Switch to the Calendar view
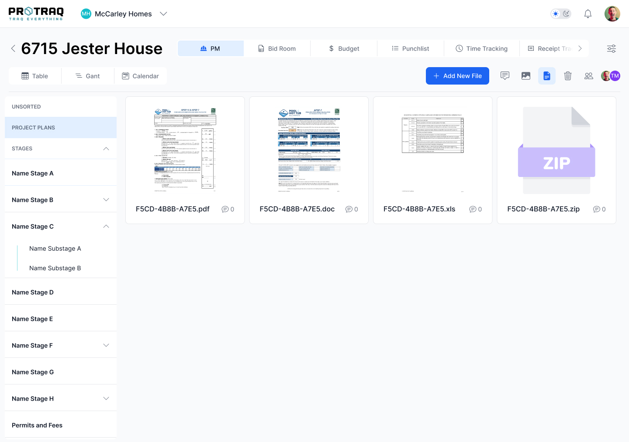 140,76
